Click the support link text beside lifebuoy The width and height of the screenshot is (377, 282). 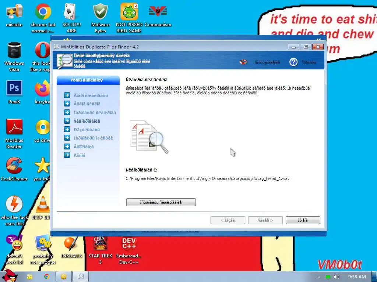[x=267, y=62]
